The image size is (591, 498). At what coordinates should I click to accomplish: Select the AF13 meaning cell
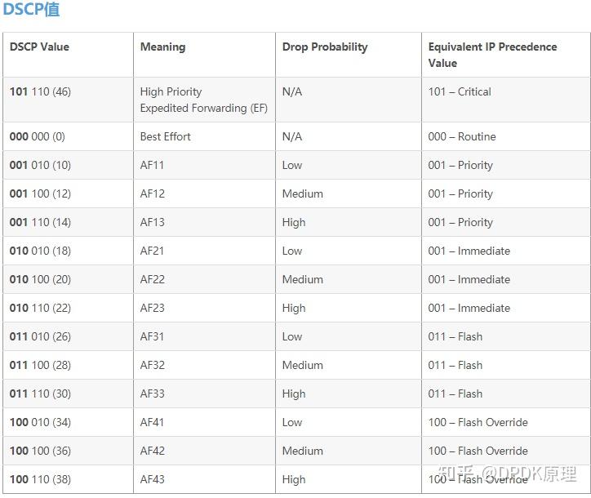(152, 223)
